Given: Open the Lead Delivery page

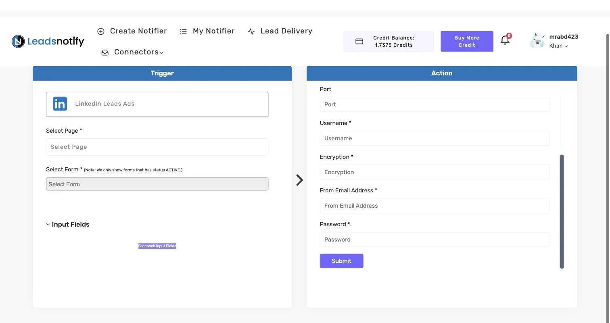Looking at the screenshot, I should (280, 31).
